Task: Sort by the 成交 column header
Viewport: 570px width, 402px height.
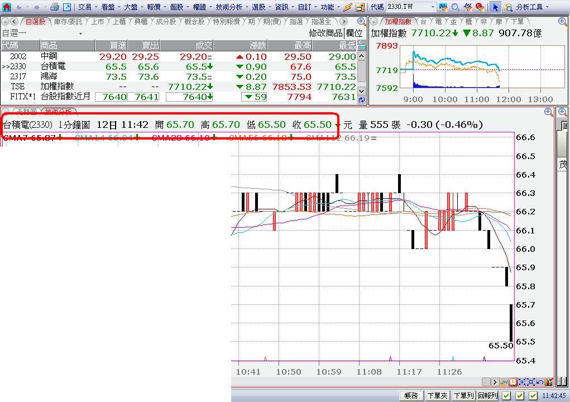Action: [187, 45]
